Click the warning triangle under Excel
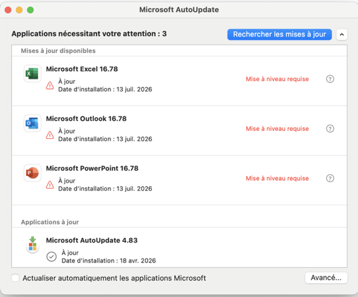358x297 pixels. pyautogui.click(x=50, y=86)
